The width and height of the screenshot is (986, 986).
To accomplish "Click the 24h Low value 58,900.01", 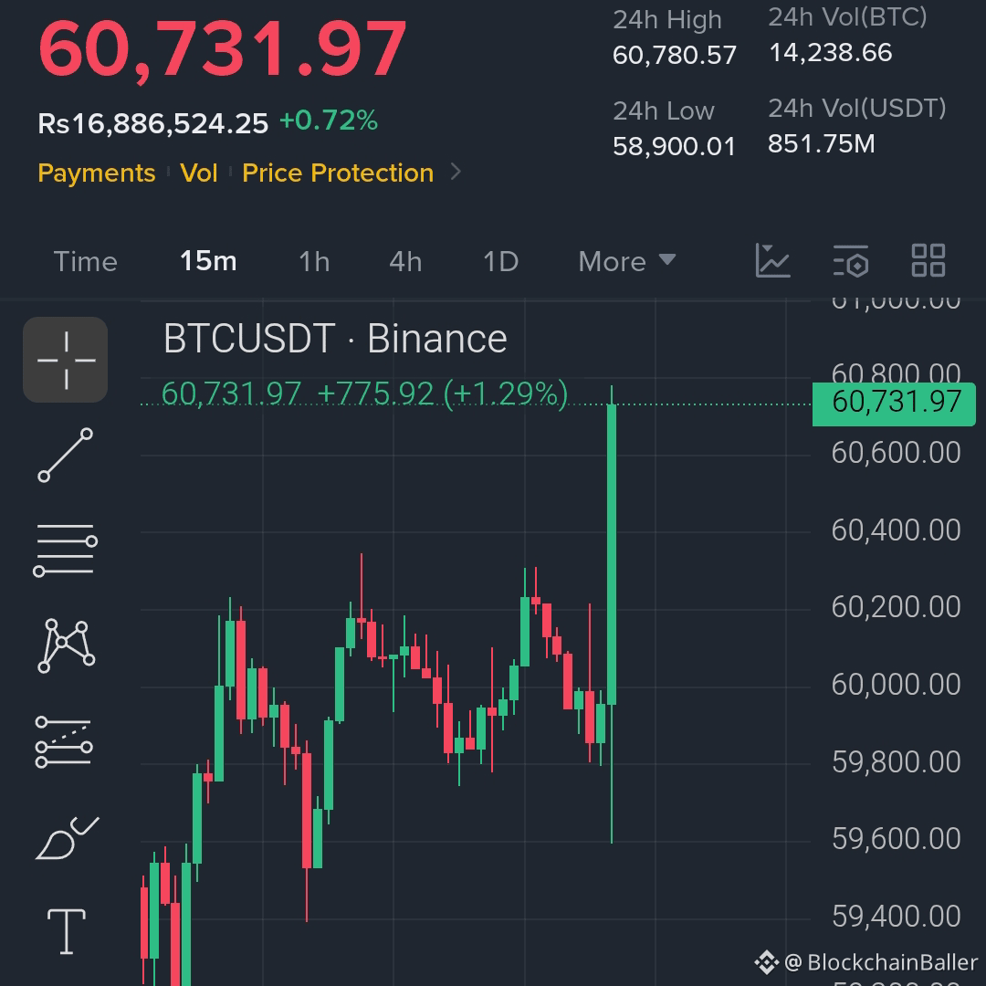I will point(674,146).
